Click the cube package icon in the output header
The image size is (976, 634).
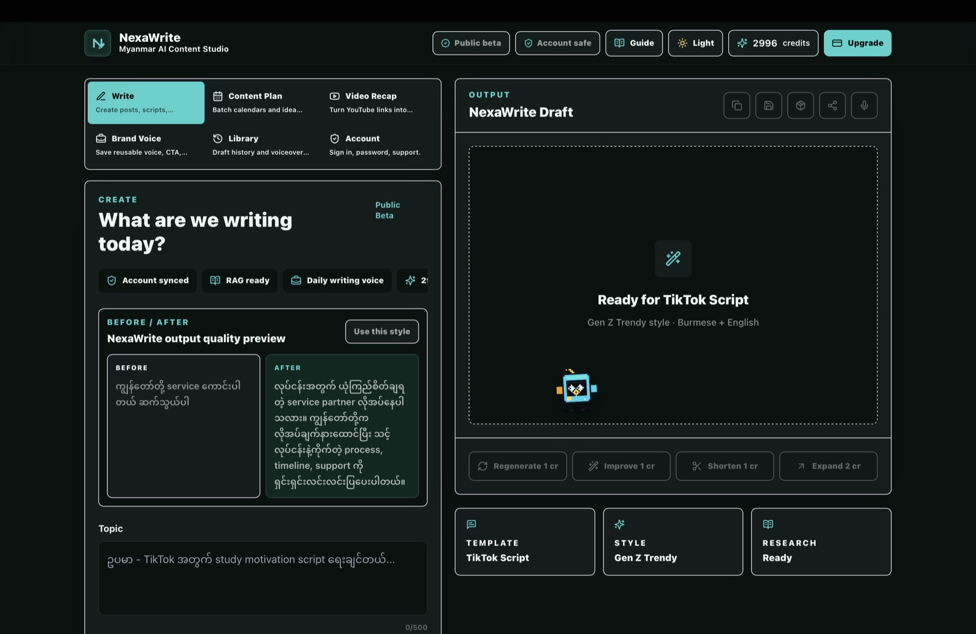(800, 106)
